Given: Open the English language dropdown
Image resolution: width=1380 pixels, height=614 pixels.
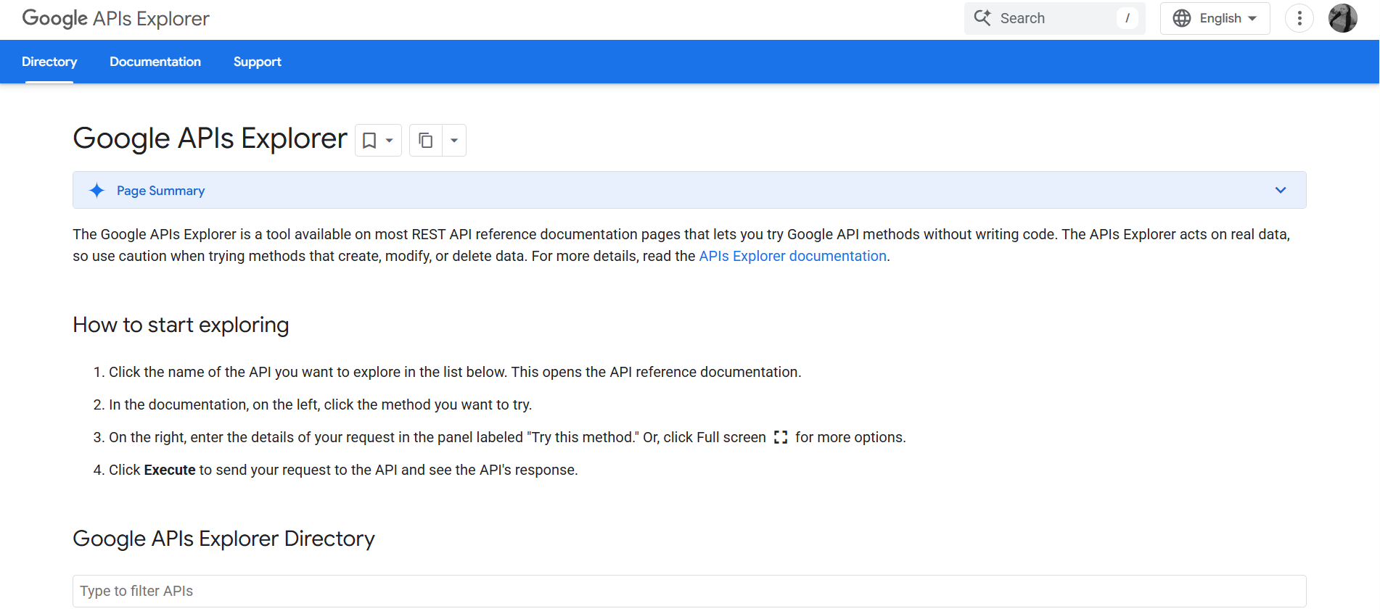Looking at the screenshot, I should point(1215,18).
